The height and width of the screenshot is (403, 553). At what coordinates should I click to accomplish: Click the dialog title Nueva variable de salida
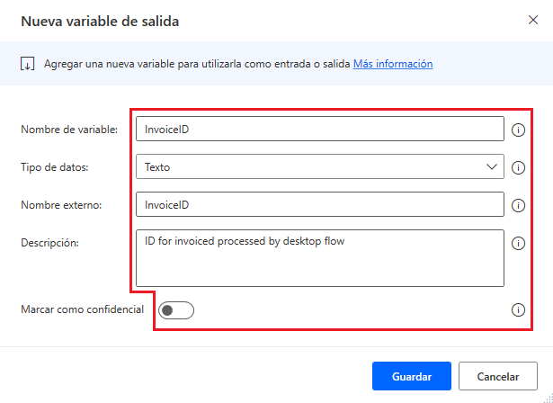tap(100, 22)
